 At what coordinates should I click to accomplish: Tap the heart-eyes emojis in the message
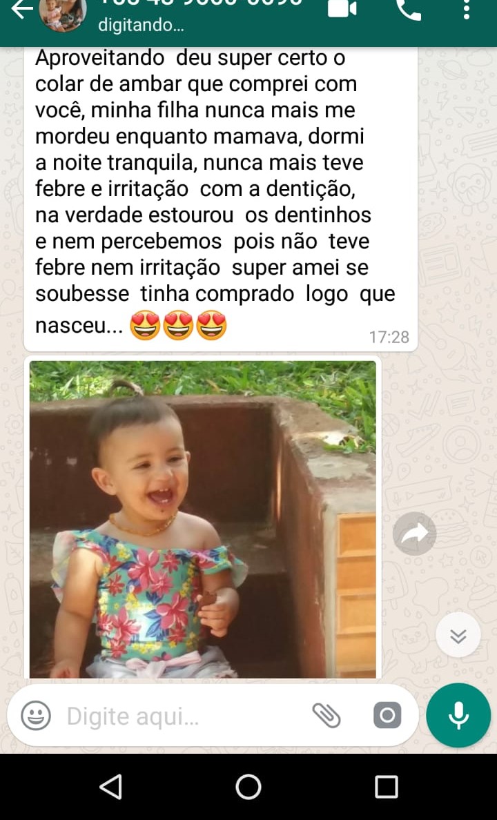pyautogui.click(x=178, y=325)
